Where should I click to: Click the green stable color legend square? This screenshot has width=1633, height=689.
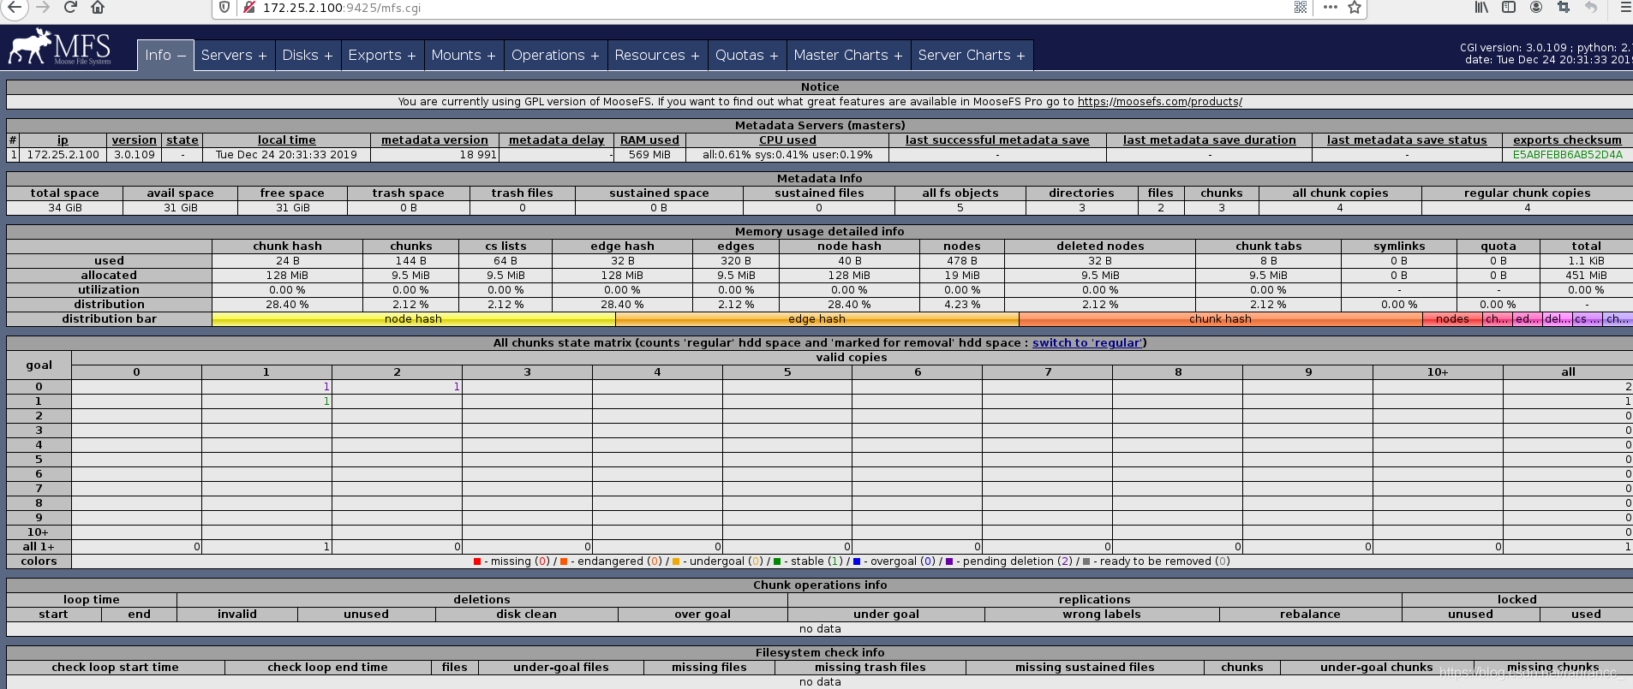click(777, 561)
